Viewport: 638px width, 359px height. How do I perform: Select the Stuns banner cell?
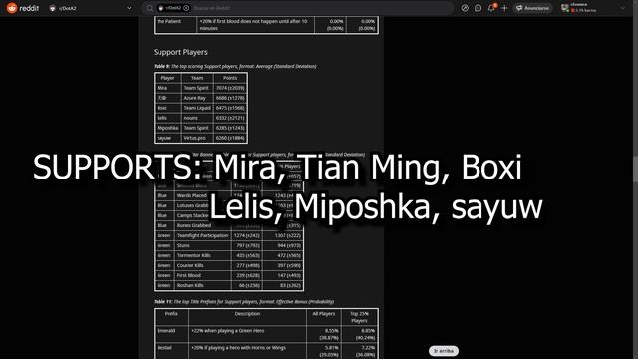click(x=203, y=245)
